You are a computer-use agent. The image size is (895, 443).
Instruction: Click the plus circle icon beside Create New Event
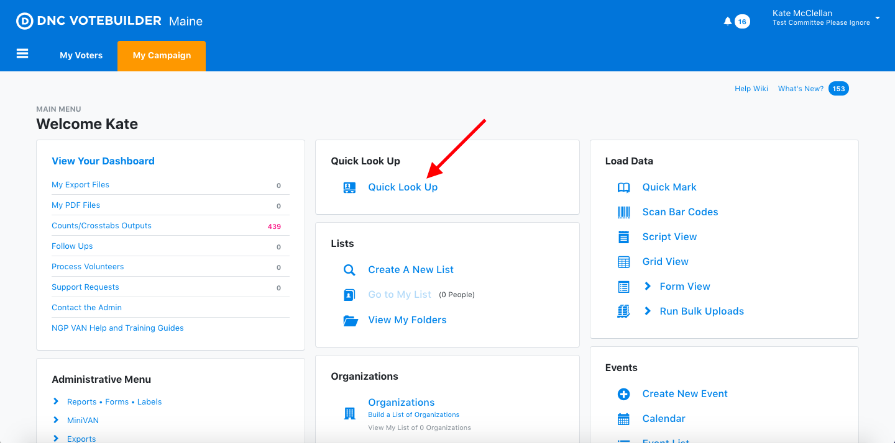(x=623, y=394)
